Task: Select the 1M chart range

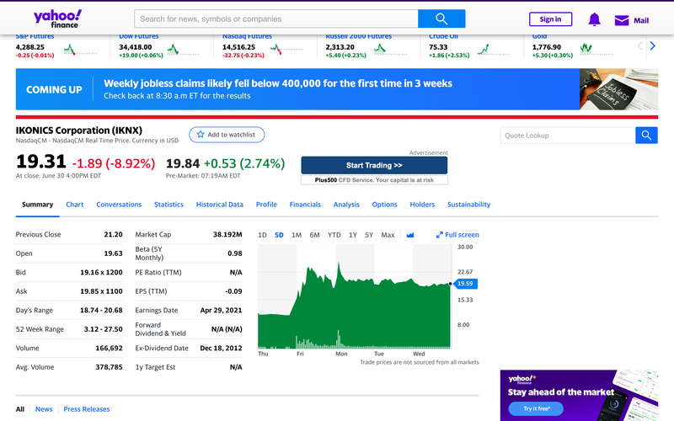Action: [297, 235]
